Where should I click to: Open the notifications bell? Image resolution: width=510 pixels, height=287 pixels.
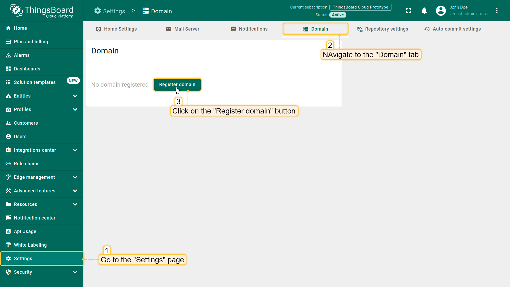(424, 11)
